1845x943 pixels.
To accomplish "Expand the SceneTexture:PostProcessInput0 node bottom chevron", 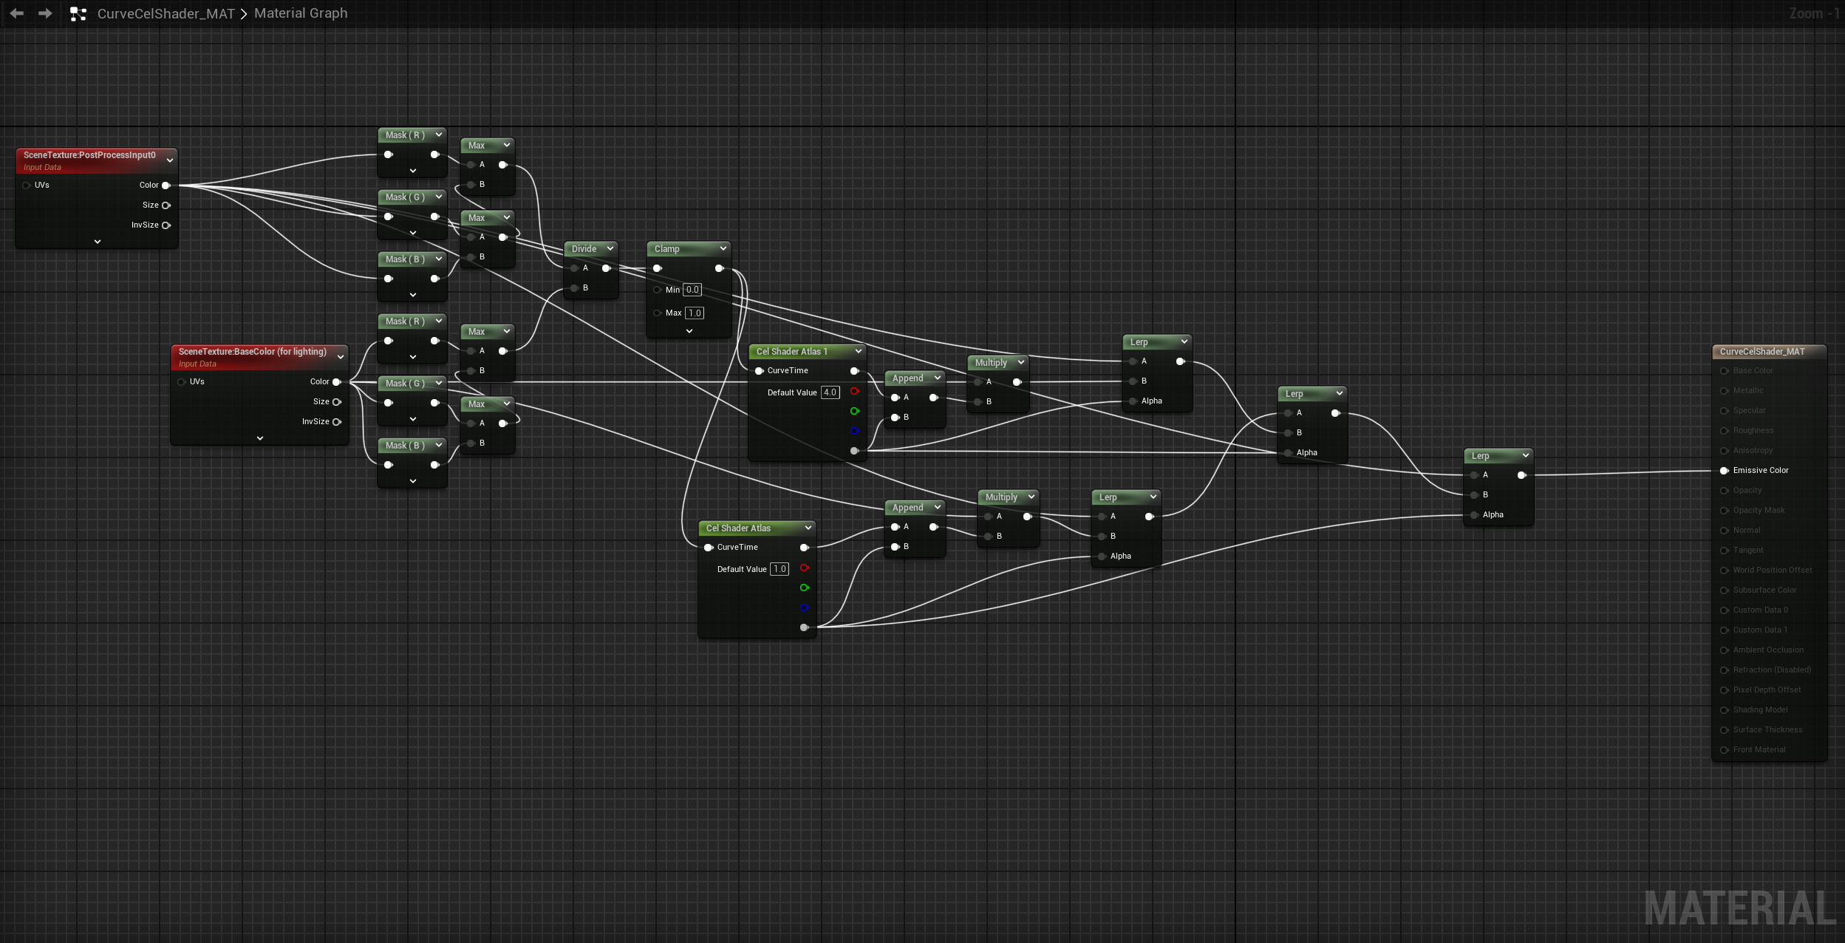I will 97,242.
